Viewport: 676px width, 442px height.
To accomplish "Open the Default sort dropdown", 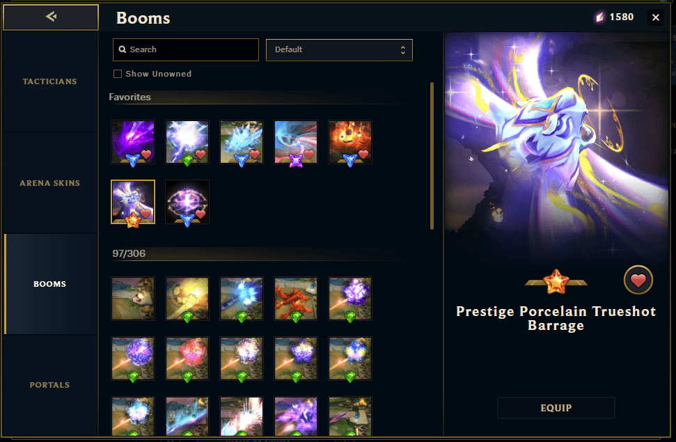I will [x=339, y=50].
